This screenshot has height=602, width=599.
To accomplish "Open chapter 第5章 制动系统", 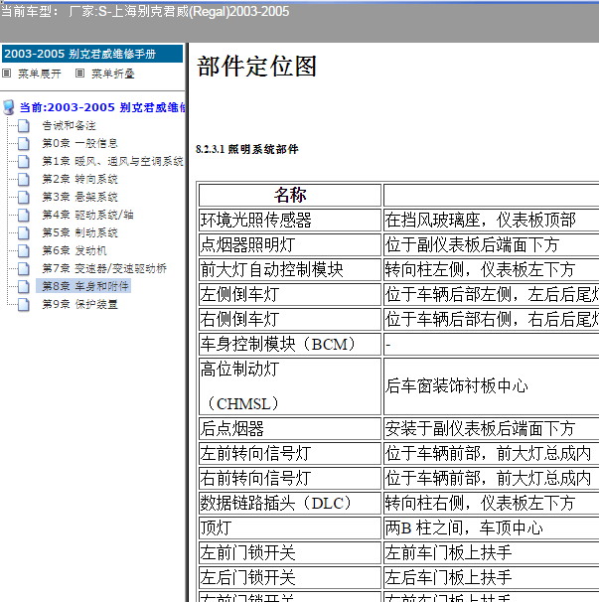I will 79,232.
